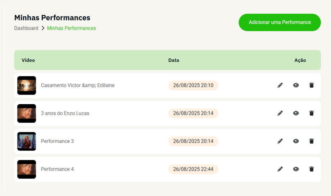Viewport: 331px width, 196px height.
Task: View Performance 3 with the eye icon
Action: 296,141
